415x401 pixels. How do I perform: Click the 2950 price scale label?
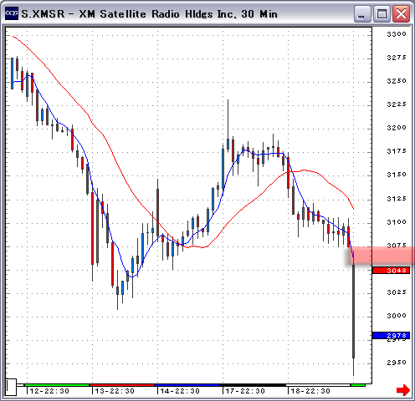point(397,363)
